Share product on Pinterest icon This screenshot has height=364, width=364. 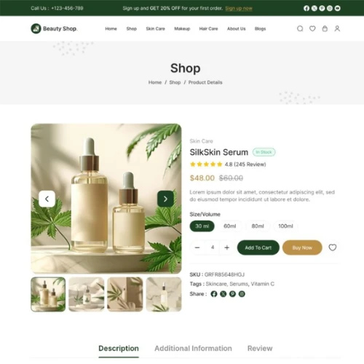[232, 294]
